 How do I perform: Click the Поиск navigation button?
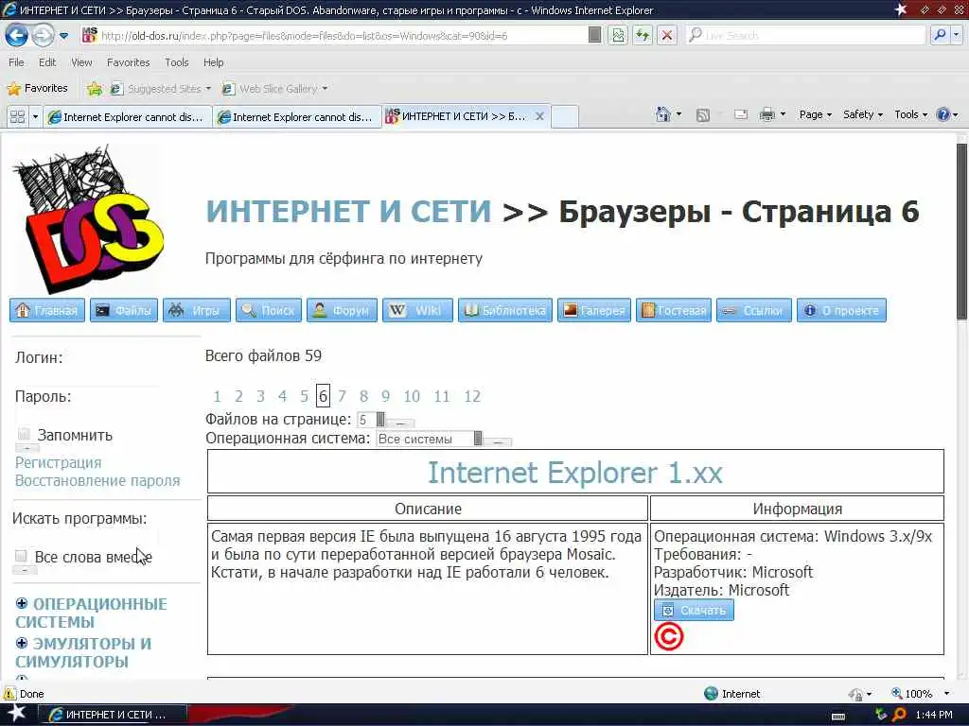(x=269, y=310)
